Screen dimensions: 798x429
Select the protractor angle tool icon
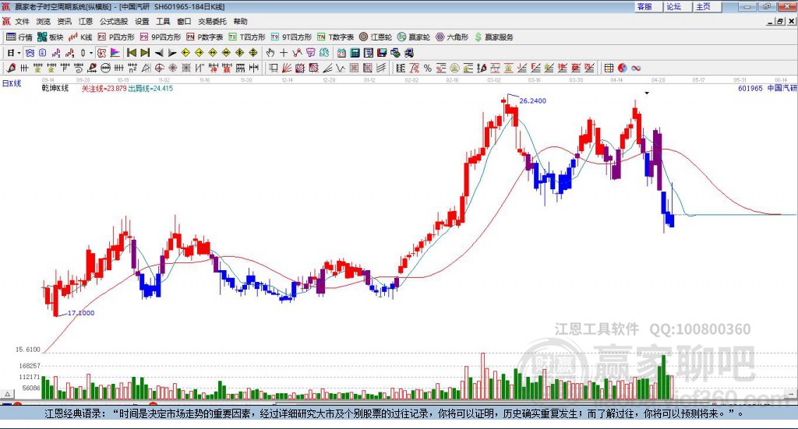coord(146,68)
